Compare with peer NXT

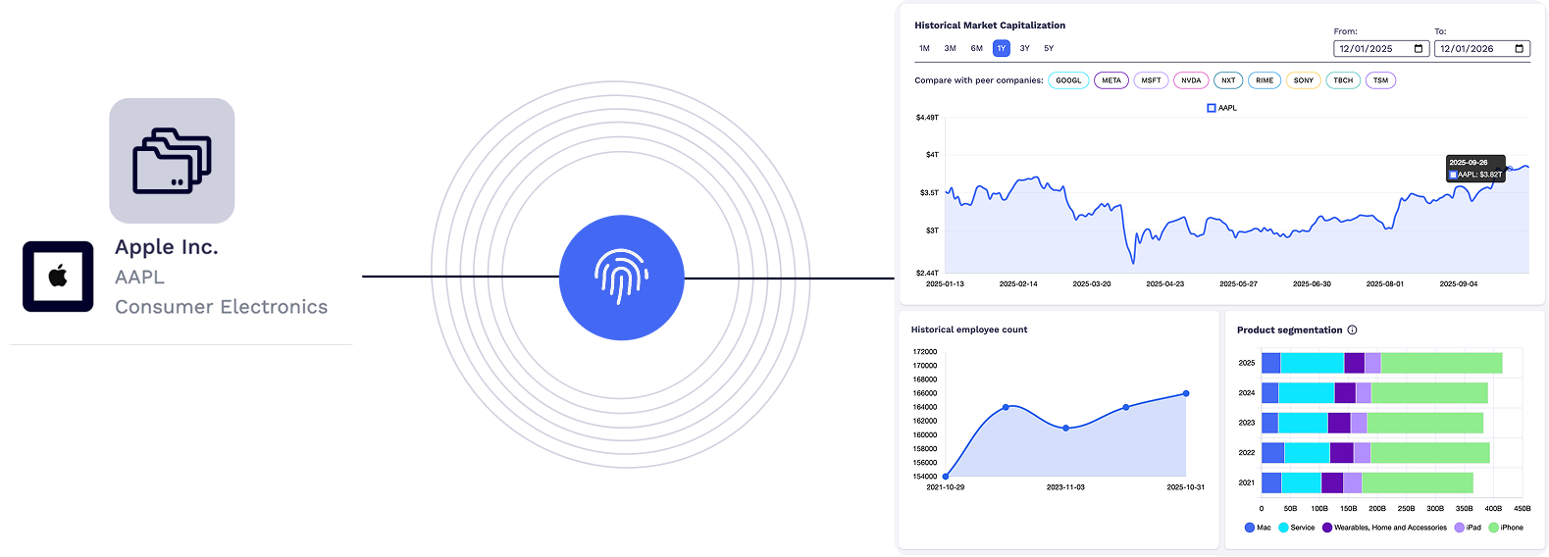click(x=1228, y=80)
